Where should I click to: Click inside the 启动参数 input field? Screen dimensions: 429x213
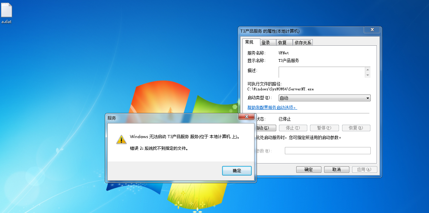(x=328, y=150)
